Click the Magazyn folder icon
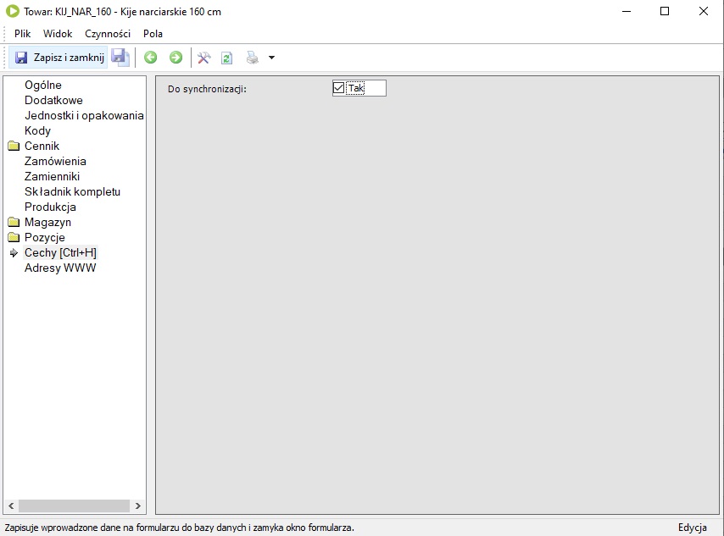Image resolution: width=724 pixels, height=536 pixels. point(14,222)
